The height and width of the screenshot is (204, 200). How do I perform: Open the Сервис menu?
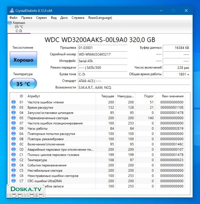[41, 18]
